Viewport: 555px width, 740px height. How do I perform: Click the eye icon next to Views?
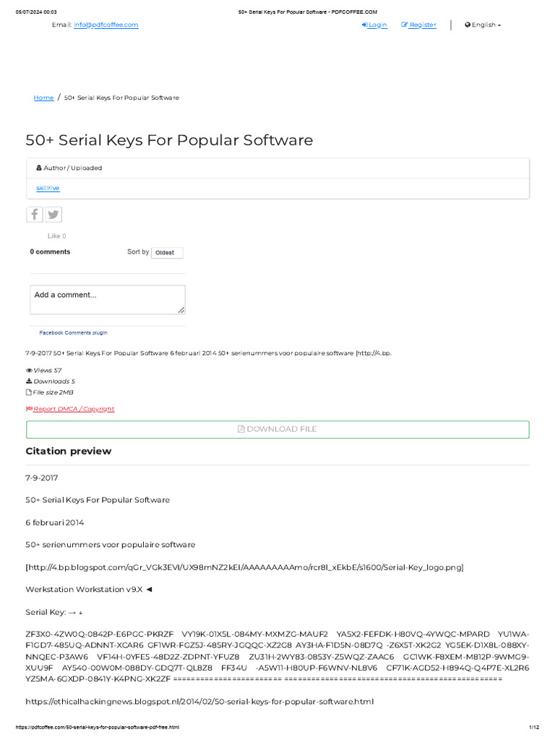coord(29,370)
